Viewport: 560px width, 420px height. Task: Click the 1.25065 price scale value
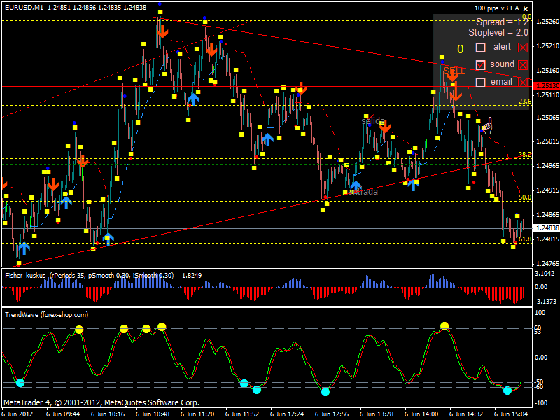pos(547,117)
